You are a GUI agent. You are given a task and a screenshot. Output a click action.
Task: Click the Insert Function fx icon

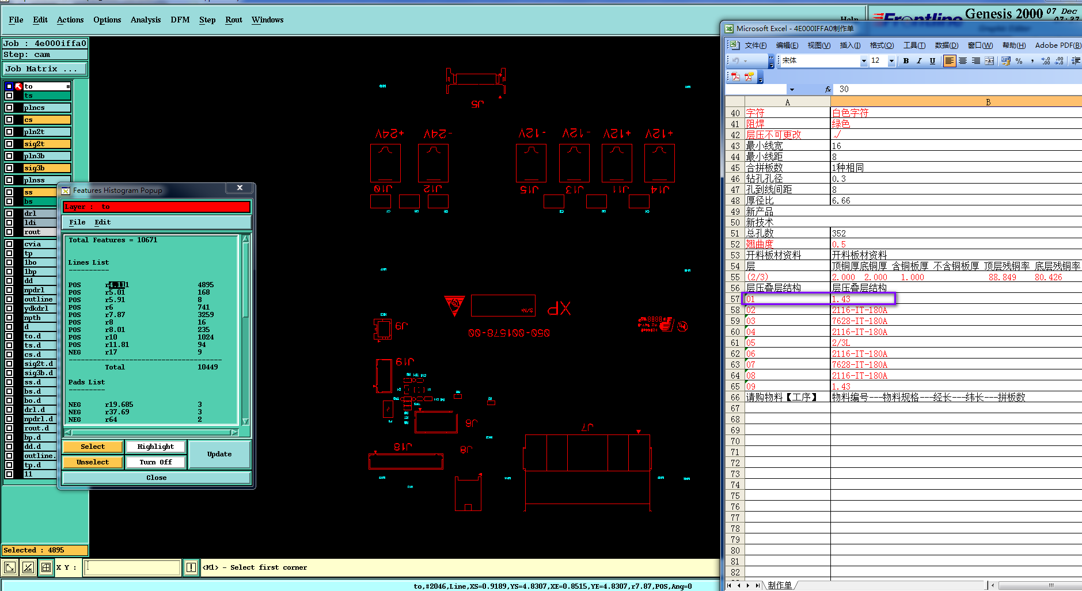coord(828,89)
